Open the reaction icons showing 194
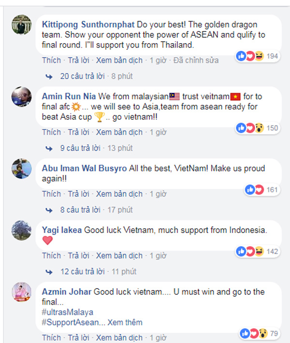This screenshot has width=290, height=343. click(258, 56)
